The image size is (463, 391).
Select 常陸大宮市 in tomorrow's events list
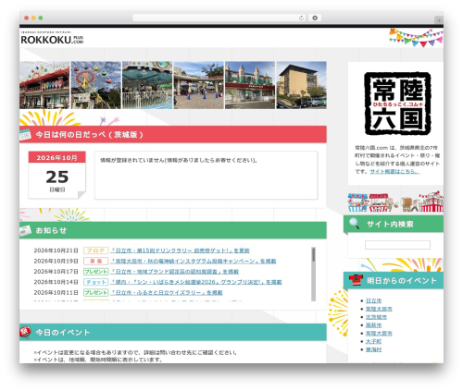click(379, 334)
